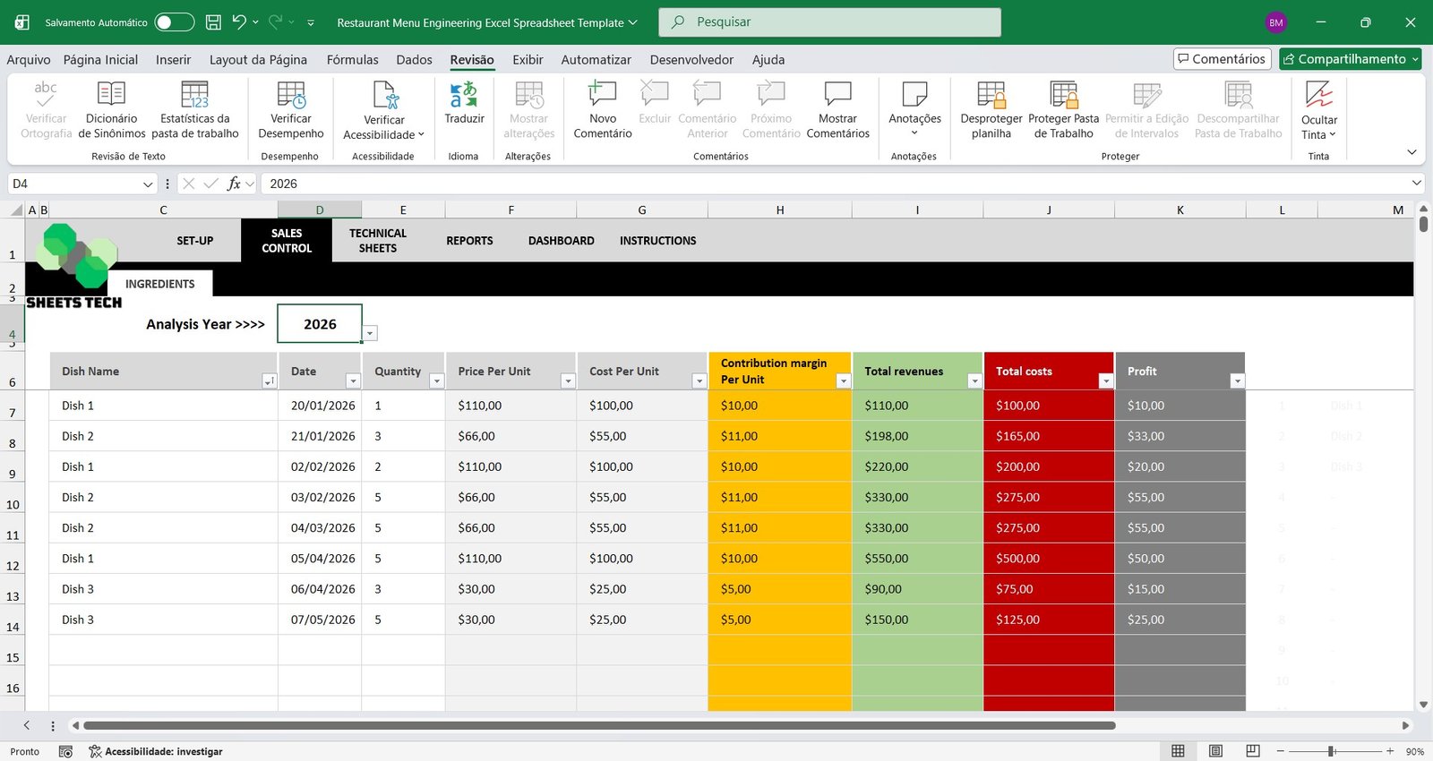Screen dimensions: 1433x761
Task: Click Desproteger planilha icon
Action: (x=991, y=95)
